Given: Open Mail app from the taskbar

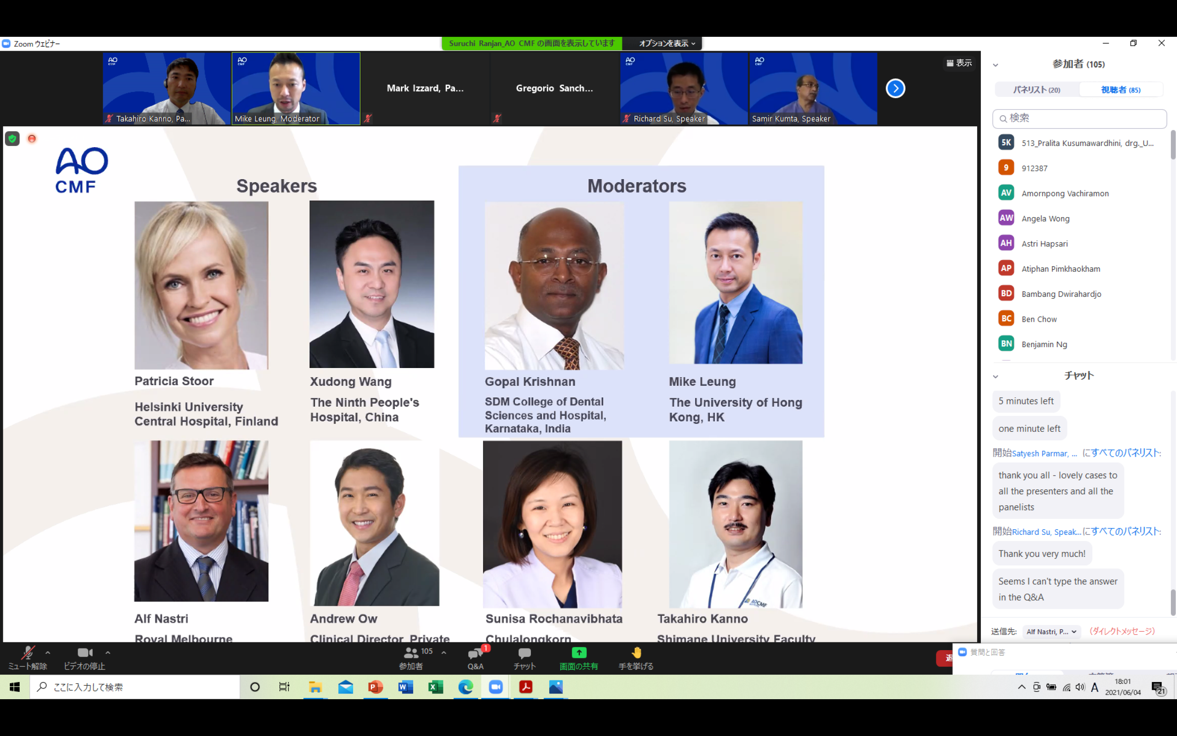Looking at the screenshot, I should pos(345,687).
